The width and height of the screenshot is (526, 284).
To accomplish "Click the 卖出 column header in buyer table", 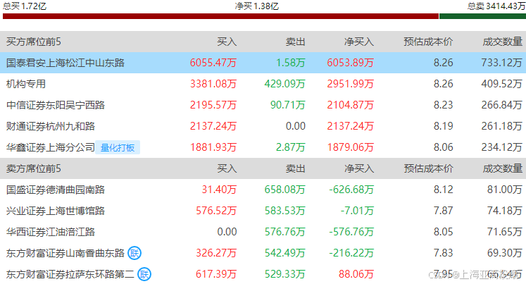I will tap(295, 42).
